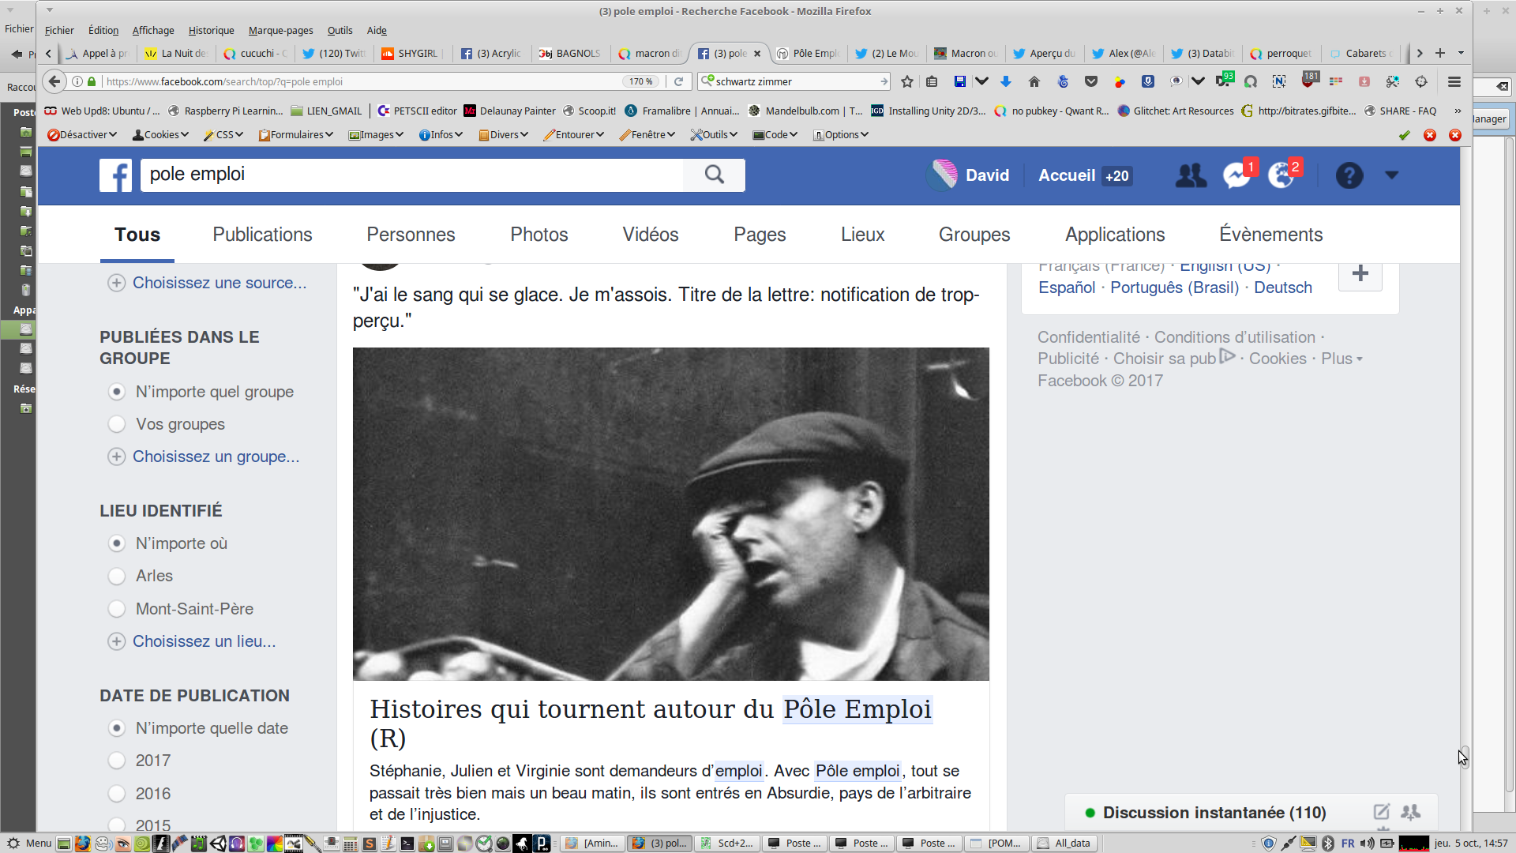Viewport: 1516px width, 853px height.
Task: Select the 2017 date radio button
Action: [117, 761]
